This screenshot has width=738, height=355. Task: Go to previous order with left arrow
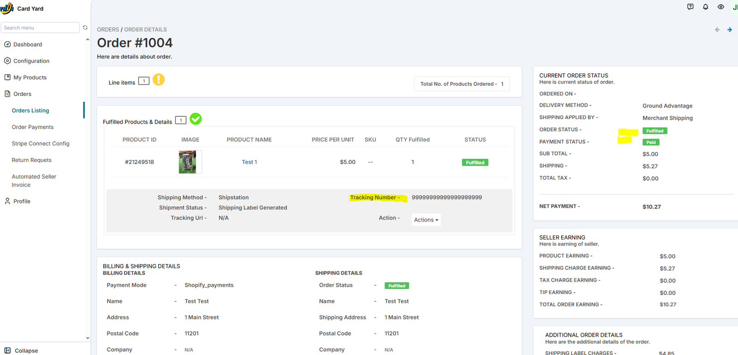click(x=717, y=30)
